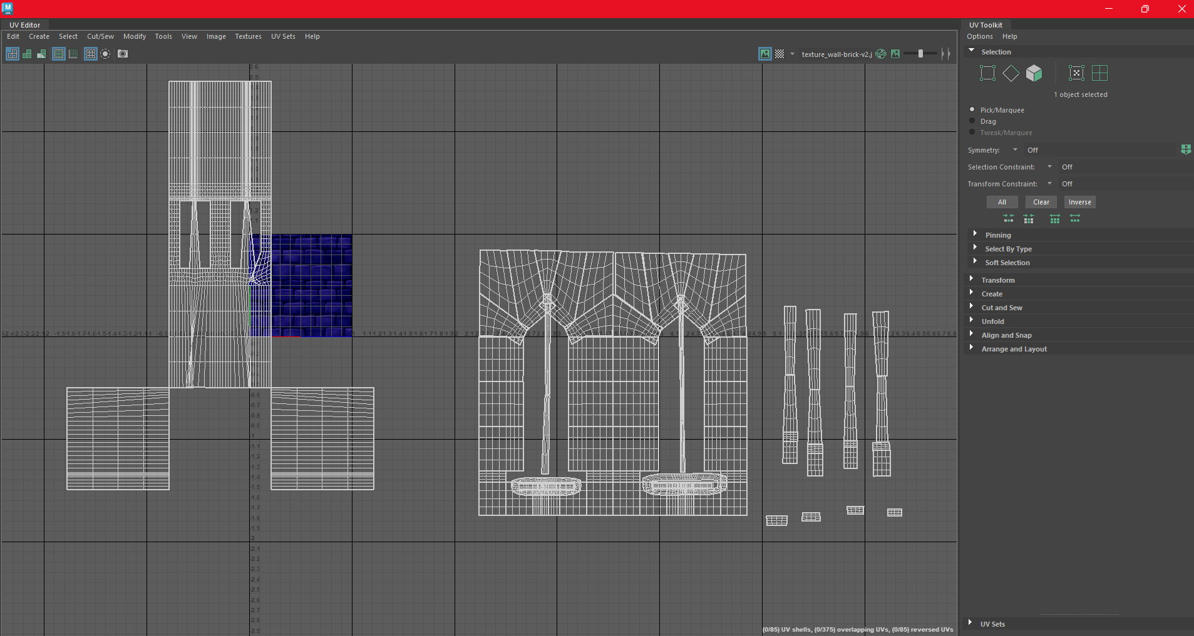Expand the Arrange and Layout section
This screenshot has height=636, width=1194.
(x=1078, y=349)
